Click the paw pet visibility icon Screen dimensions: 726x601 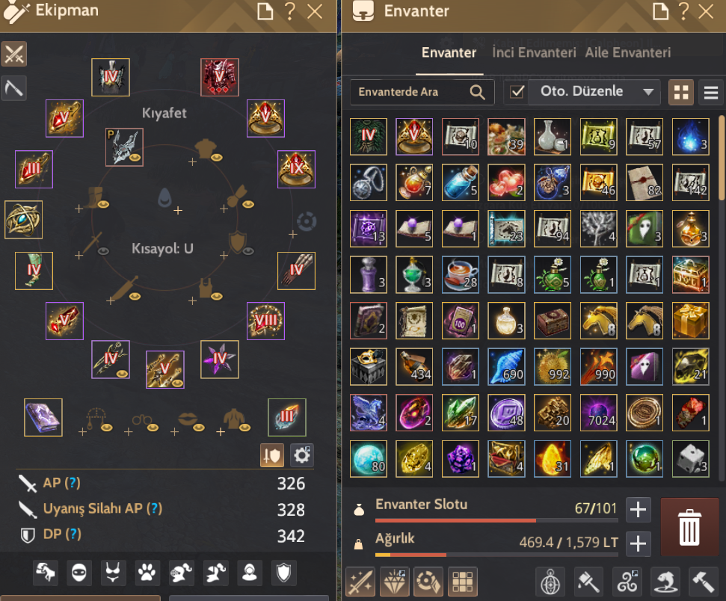click(x=147, y=573)
